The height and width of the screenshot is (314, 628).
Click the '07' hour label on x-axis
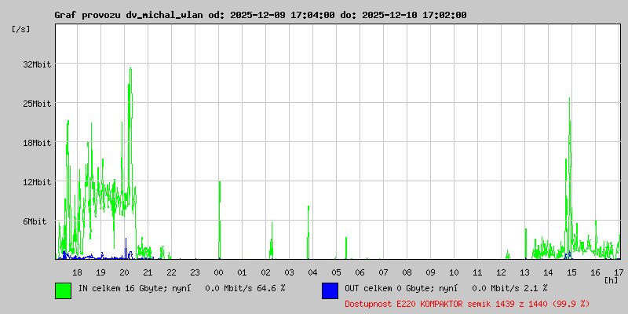383,272
